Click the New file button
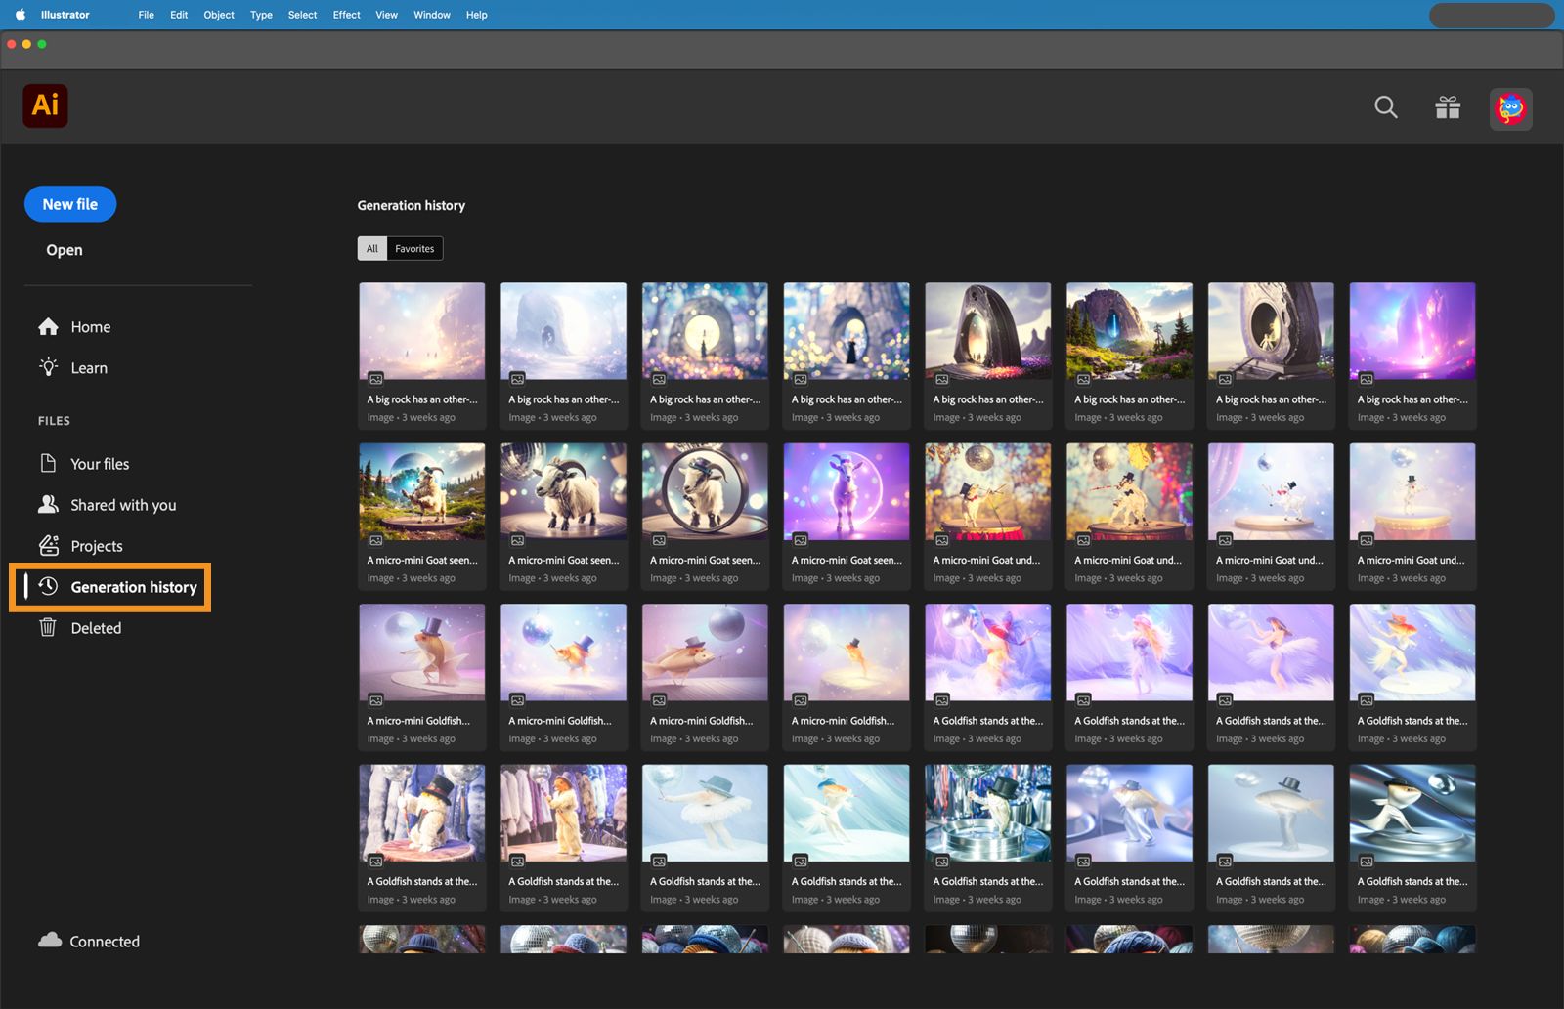The width and height of the screenshot is (1564, 1009). tap(70, 204)
